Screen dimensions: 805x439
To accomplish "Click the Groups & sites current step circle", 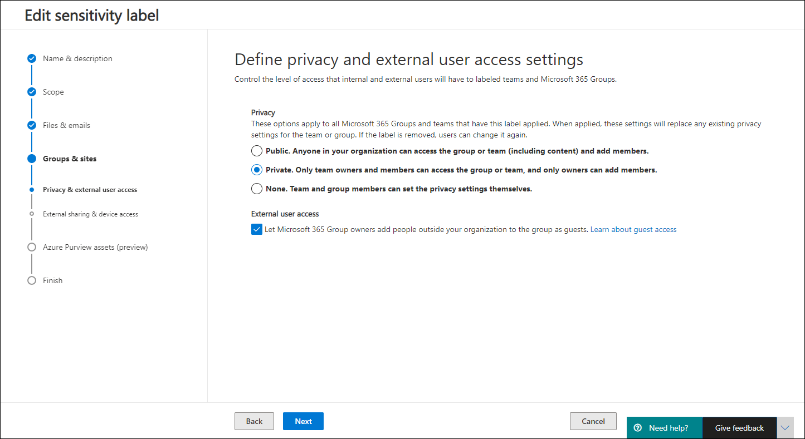I will (x=32, y=159).
